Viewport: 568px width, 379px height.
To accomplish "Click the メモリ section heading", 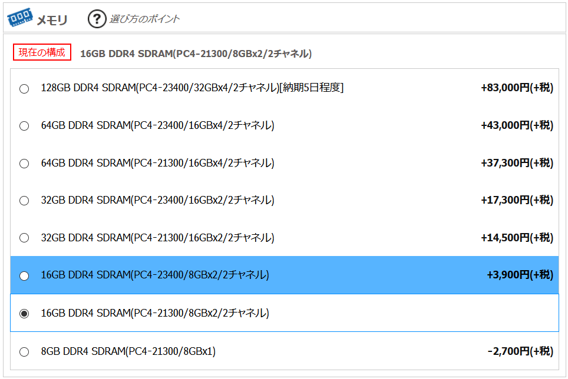I will click(x=52, y=20).
